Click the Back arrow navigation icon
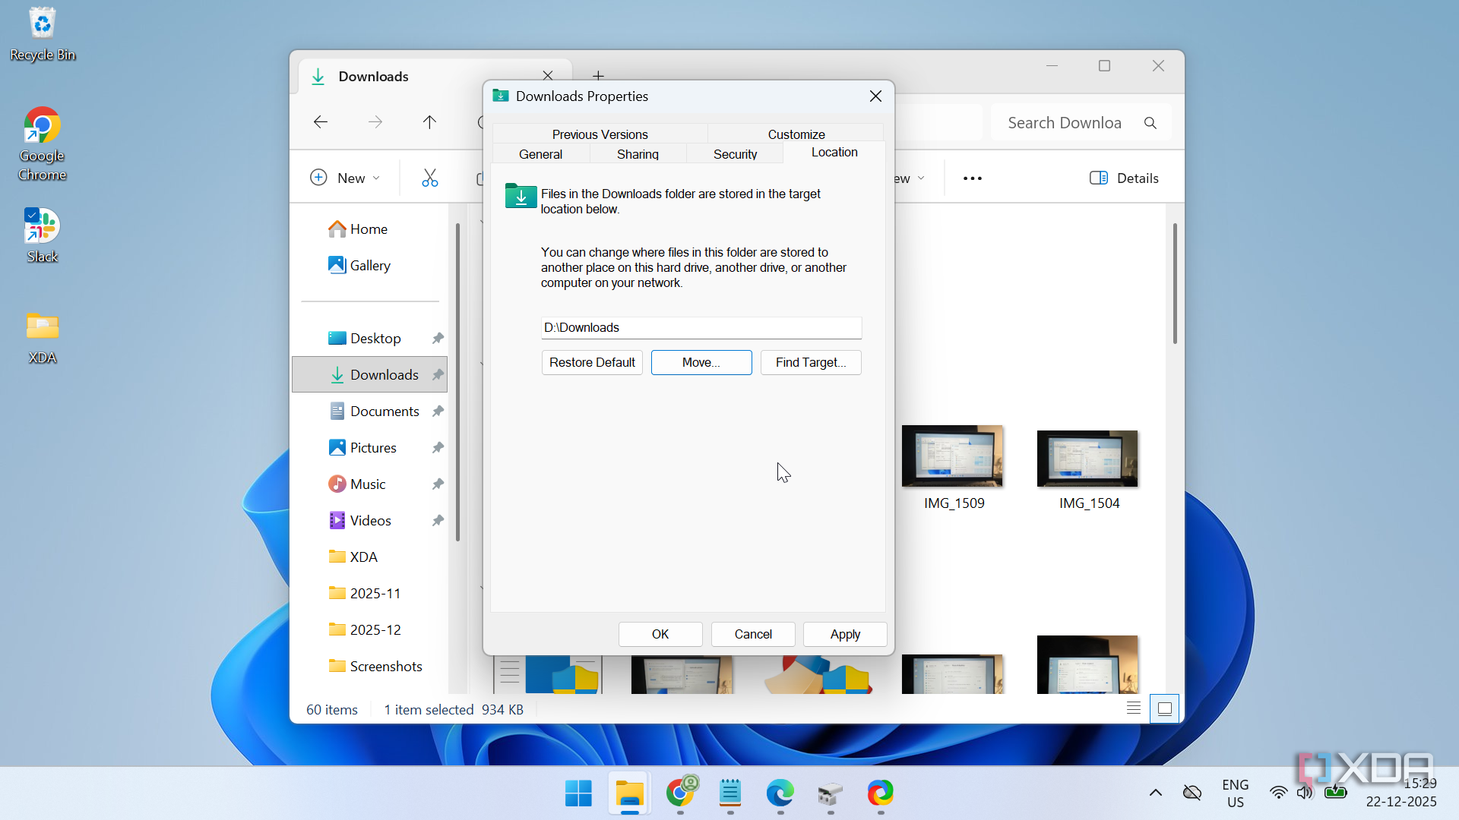 (321, 122)
